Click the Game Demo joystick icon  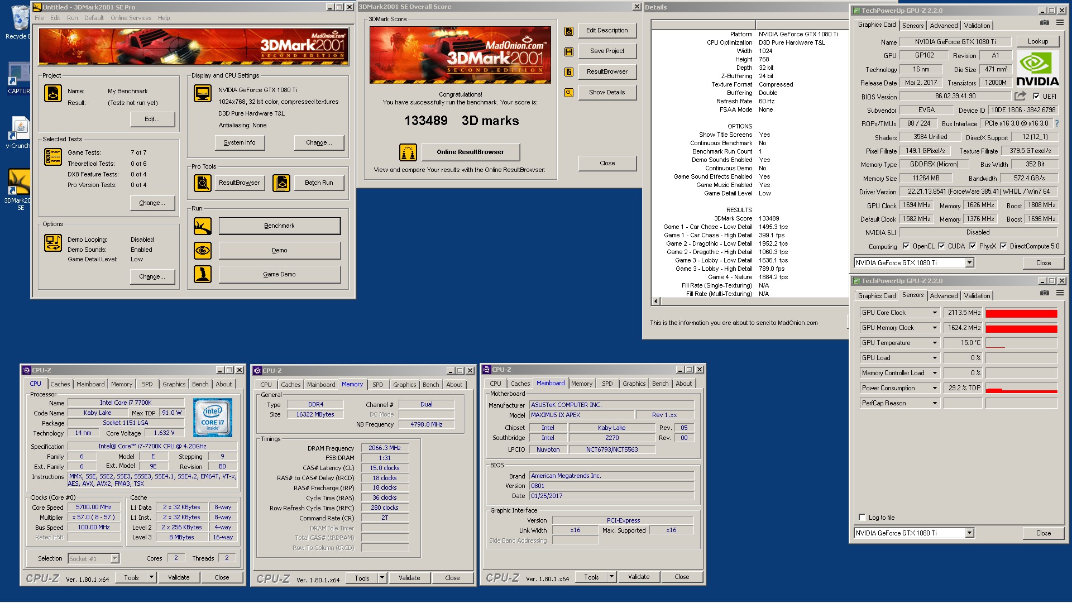(x=203, y=274)
